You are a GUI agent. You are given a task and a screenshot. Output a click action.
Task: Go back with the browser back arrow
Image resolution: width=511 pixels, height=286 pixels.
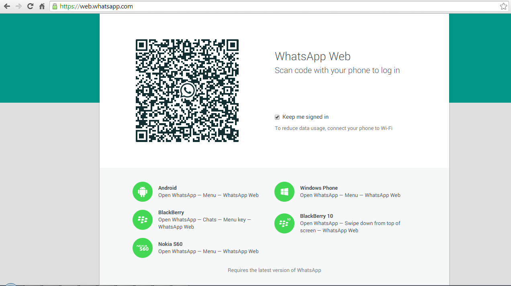click(x=7, y=6)
